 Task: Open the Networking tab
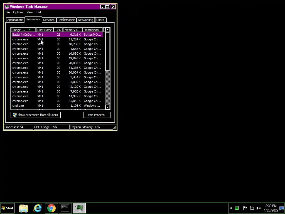click(x=85, y=20)
